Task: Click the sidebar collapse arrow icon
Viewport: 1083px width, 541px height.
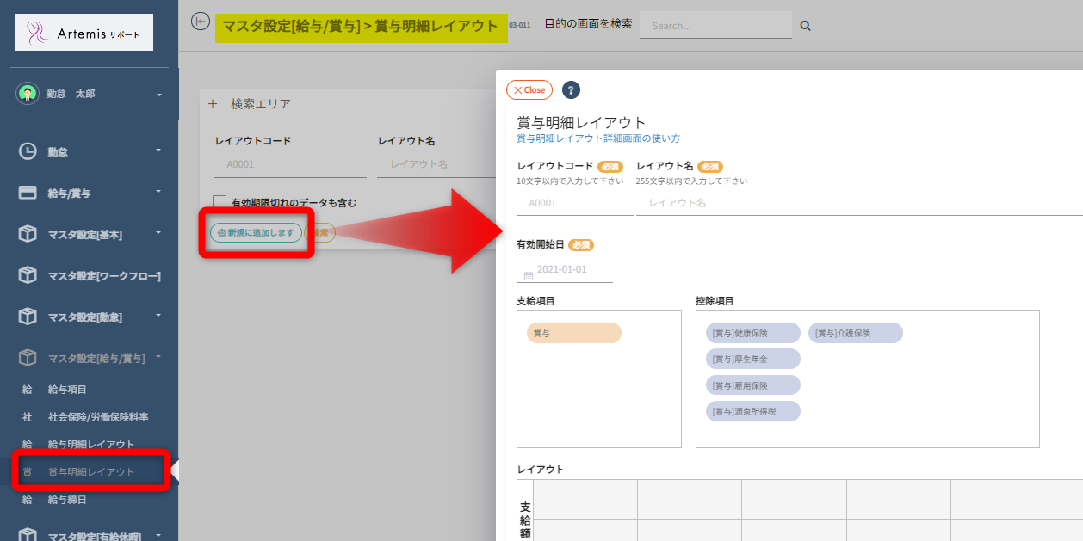Action: (x=201, y=22)
